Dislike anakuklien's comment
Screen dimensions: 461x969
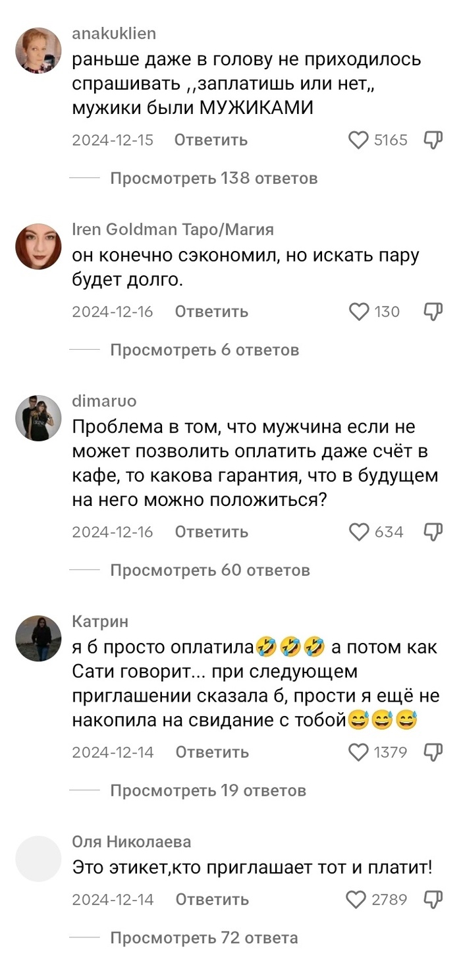pos(433,140)
